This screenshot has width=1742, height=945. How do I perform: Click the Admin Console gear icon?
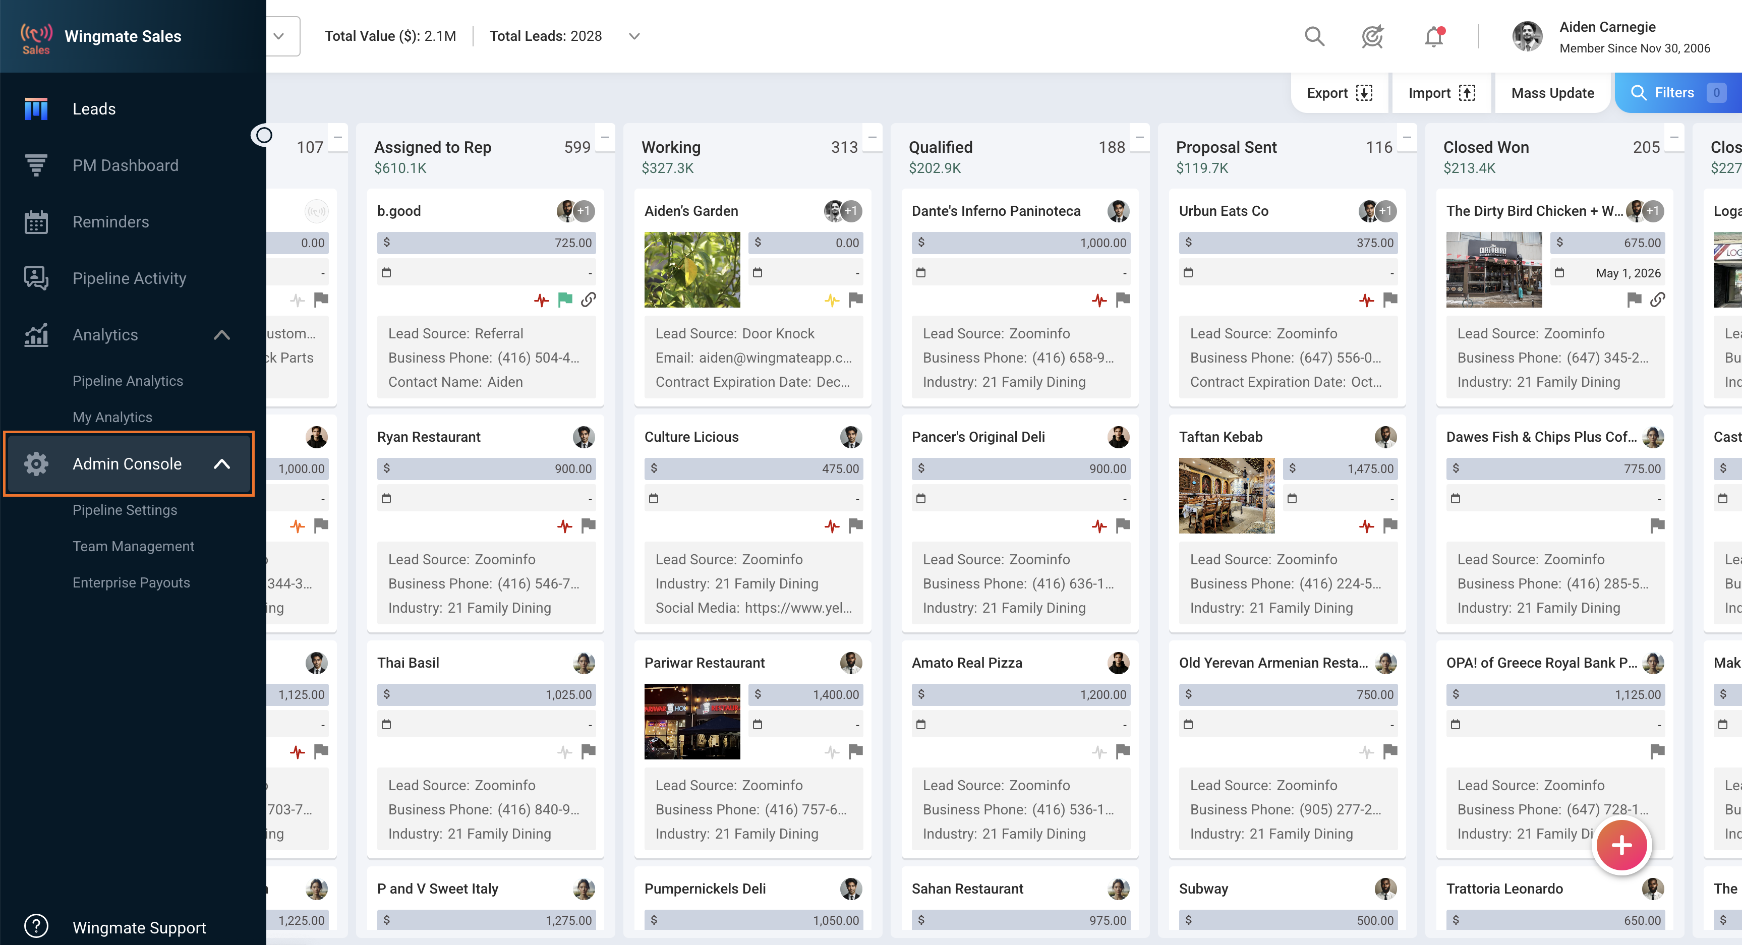(x=36, y=464)
